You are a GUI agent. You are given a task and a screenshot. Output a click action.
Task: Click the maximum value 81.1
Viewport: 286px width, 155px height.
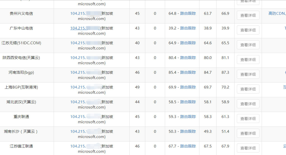click(x=225, y=57)
